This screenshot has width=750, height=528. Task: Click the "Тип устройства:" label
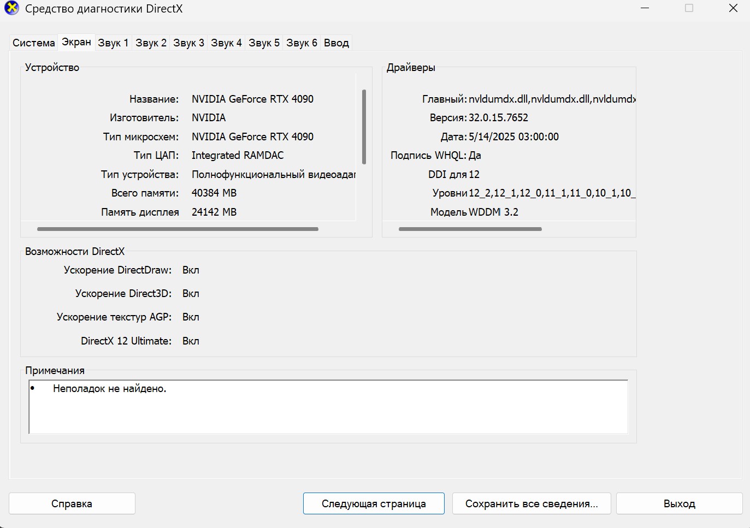pos(140,174)
